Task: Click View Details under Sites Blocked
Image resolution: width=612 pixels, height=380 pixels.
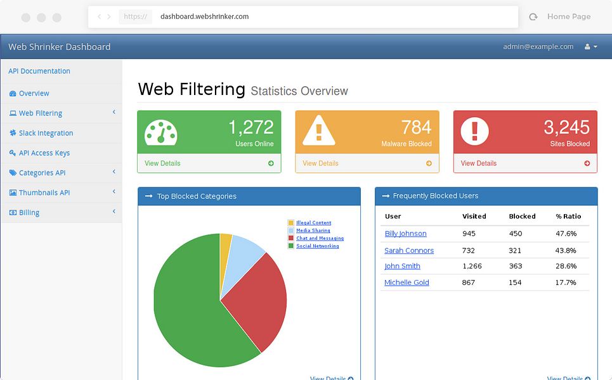Action: [479, 163]
